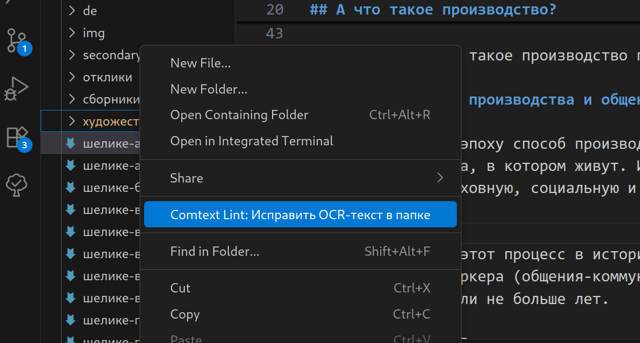
Task: Expand the отклики folder
Action: [x=72, y=77]
